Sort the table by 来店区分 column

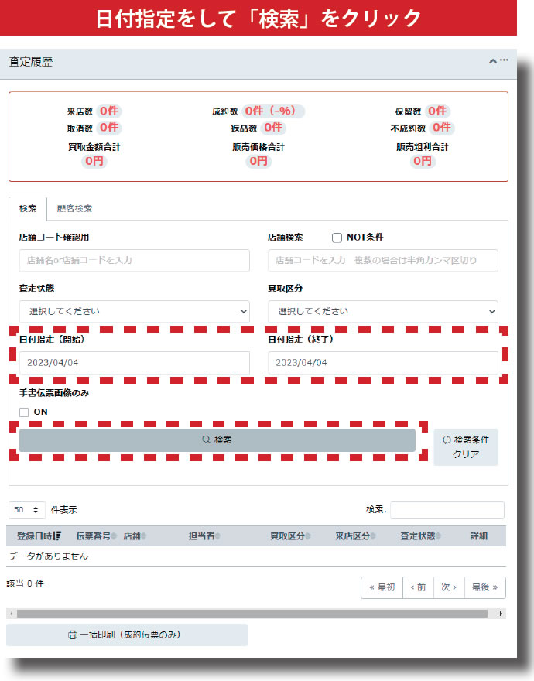click(355, 536)
